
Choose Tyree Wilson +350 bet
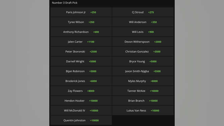(x=81, y=22)
